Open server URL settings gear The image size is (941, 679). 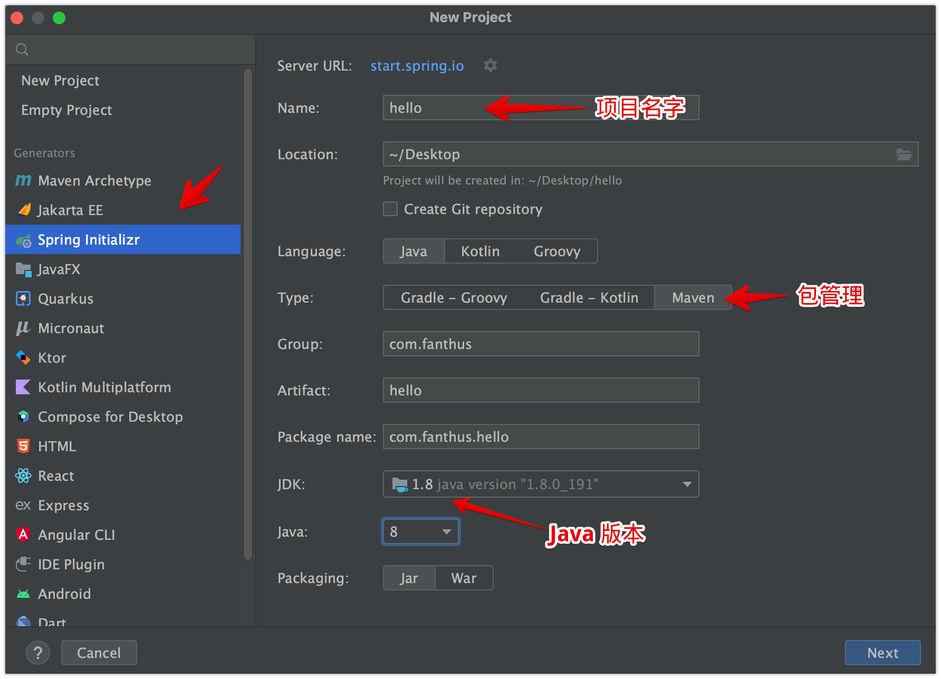[491, 66]
